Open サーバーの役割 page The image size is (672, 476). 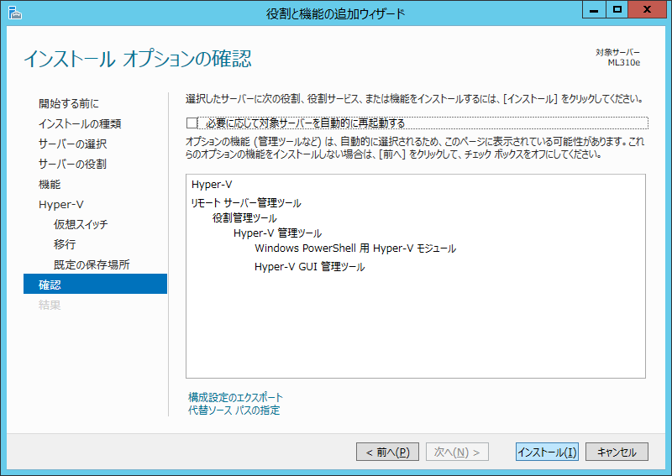coord(72,165)
